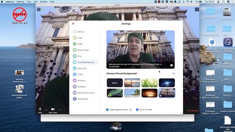Open the Meeting menu
This screenshot has height=132, width=235.
(x=20, y=1)
